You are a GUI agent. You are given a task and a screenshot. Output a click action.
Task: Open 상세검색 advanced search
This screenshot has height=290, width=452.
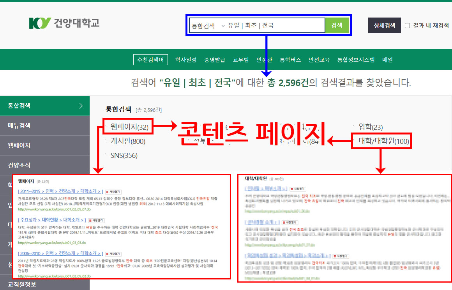384,26
